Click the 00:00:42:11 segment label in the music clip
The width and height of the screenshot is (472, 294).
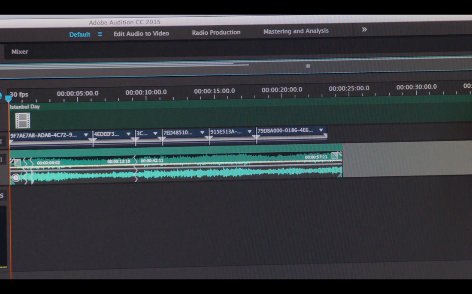[152, 160]
